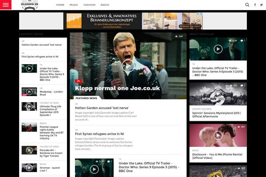Click the search magnifier icon
266x177 pixels.
tap(247, 5)
